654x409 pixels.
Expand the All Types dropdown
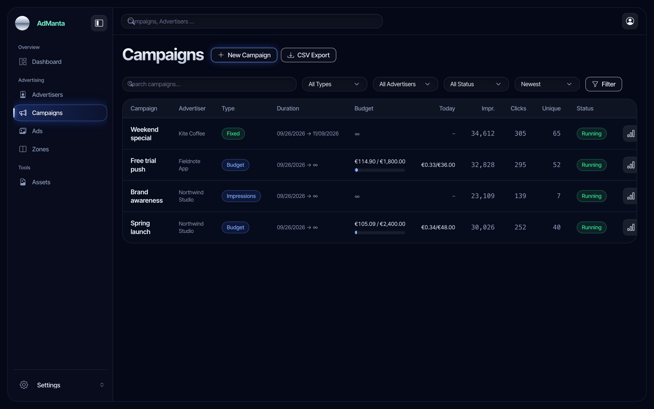click(x=334, y=84)
